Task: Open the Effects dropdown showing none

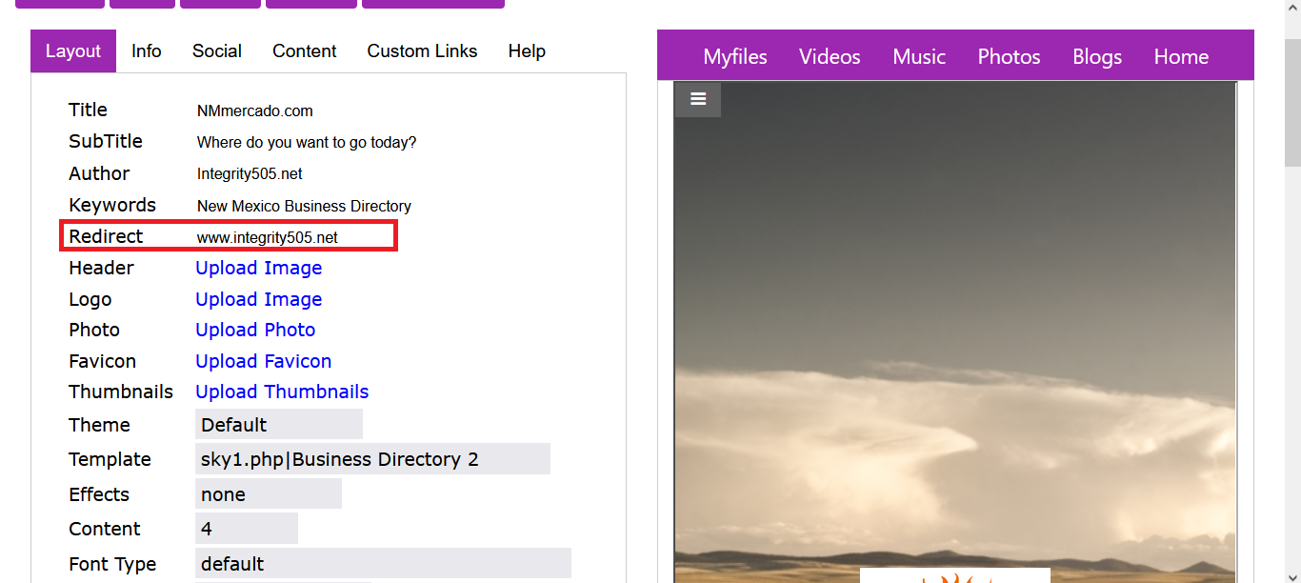Action: click(269, 494)
